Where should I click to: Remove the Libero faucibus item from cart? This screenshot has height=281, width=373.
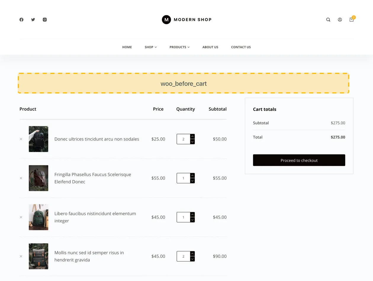pos(21,217)
